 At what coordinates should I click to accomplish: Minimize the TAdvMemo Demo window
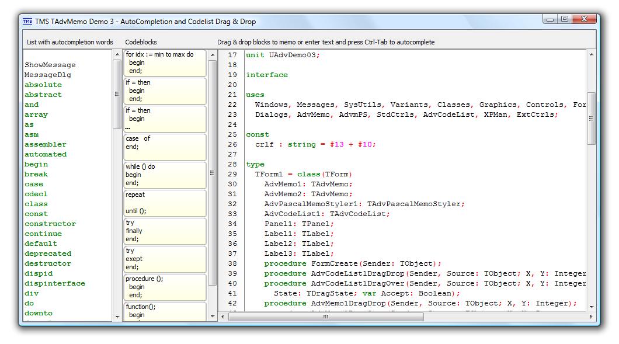coord(550,19)
